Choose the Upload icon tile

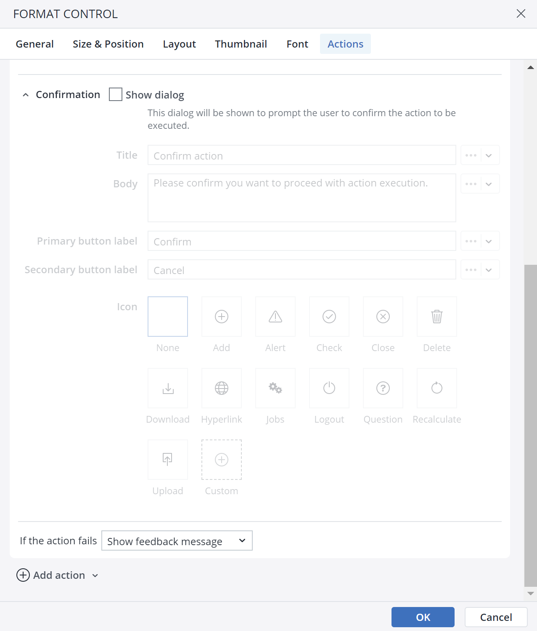pyautogui.click(x=168, y=460)
